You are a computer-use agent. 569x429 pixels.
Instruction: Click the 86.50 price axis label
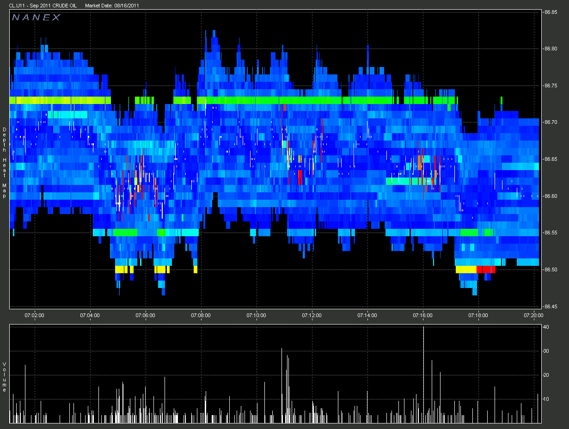coord(551,270)
